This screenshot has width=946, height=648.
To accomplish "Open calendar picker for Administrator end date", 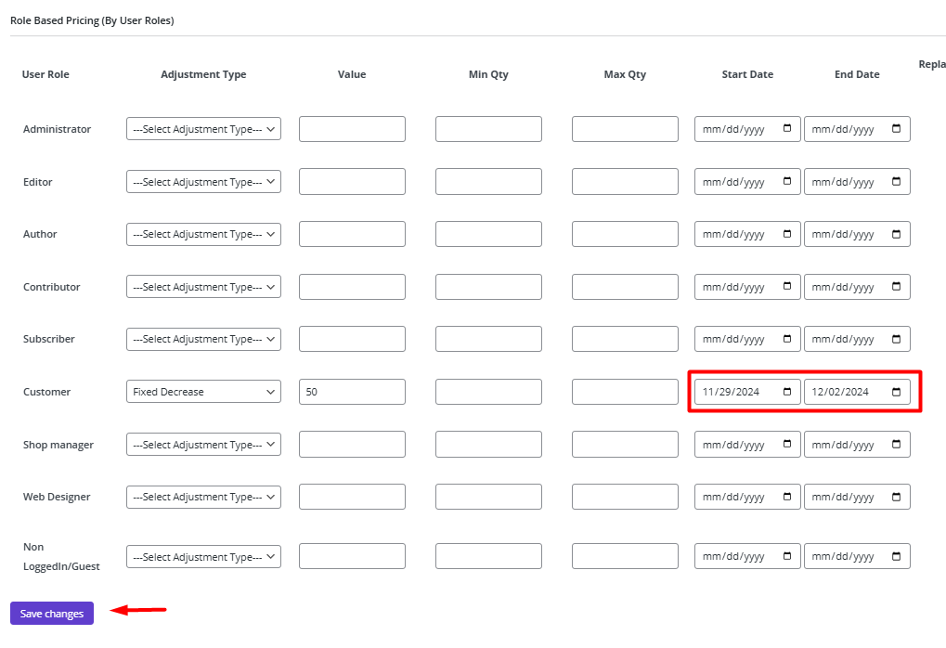I will [x=896, y=129].
